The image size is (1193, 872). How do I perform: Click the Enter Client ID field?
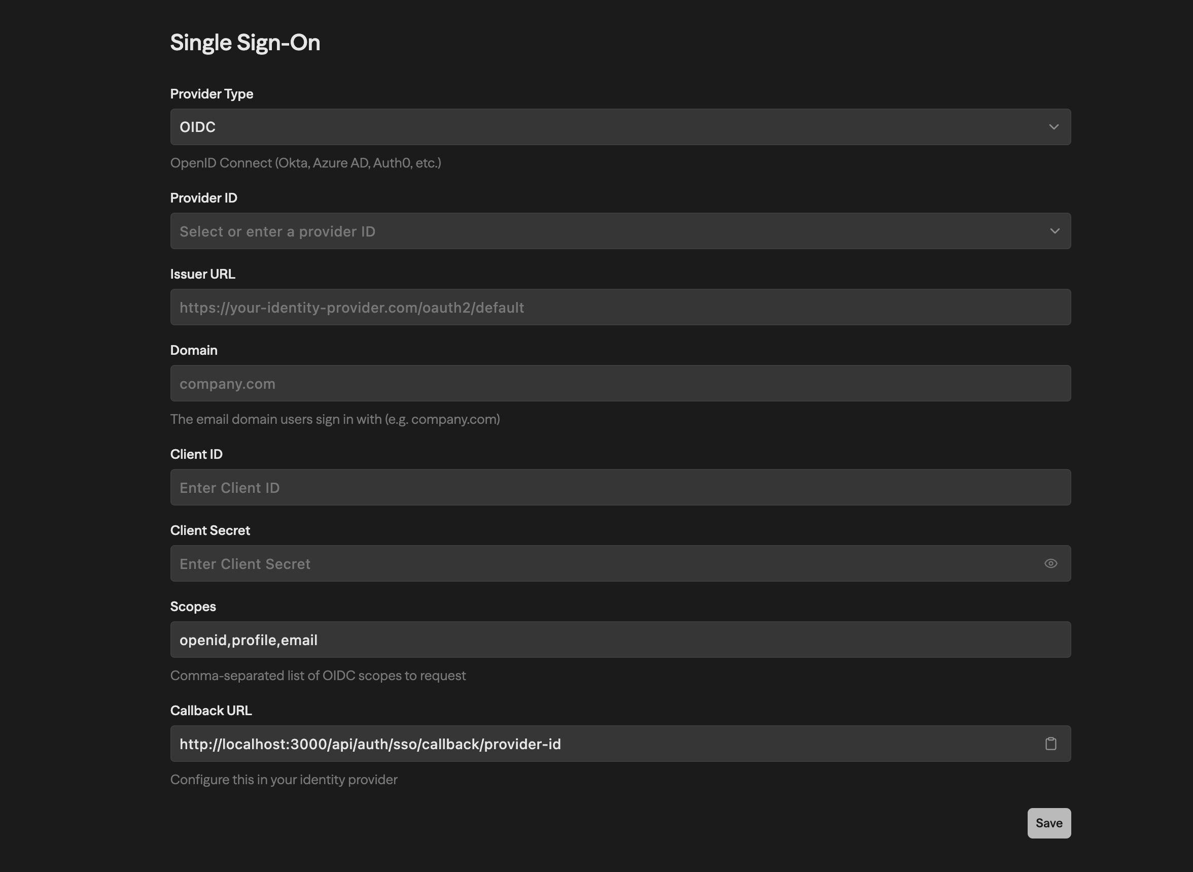click(620, 487)
